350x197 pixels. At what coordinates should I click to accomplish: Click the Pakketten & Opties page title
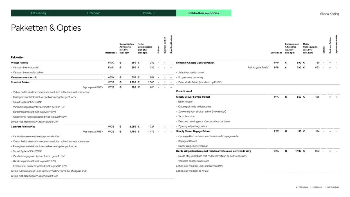(x=46, y=28)
